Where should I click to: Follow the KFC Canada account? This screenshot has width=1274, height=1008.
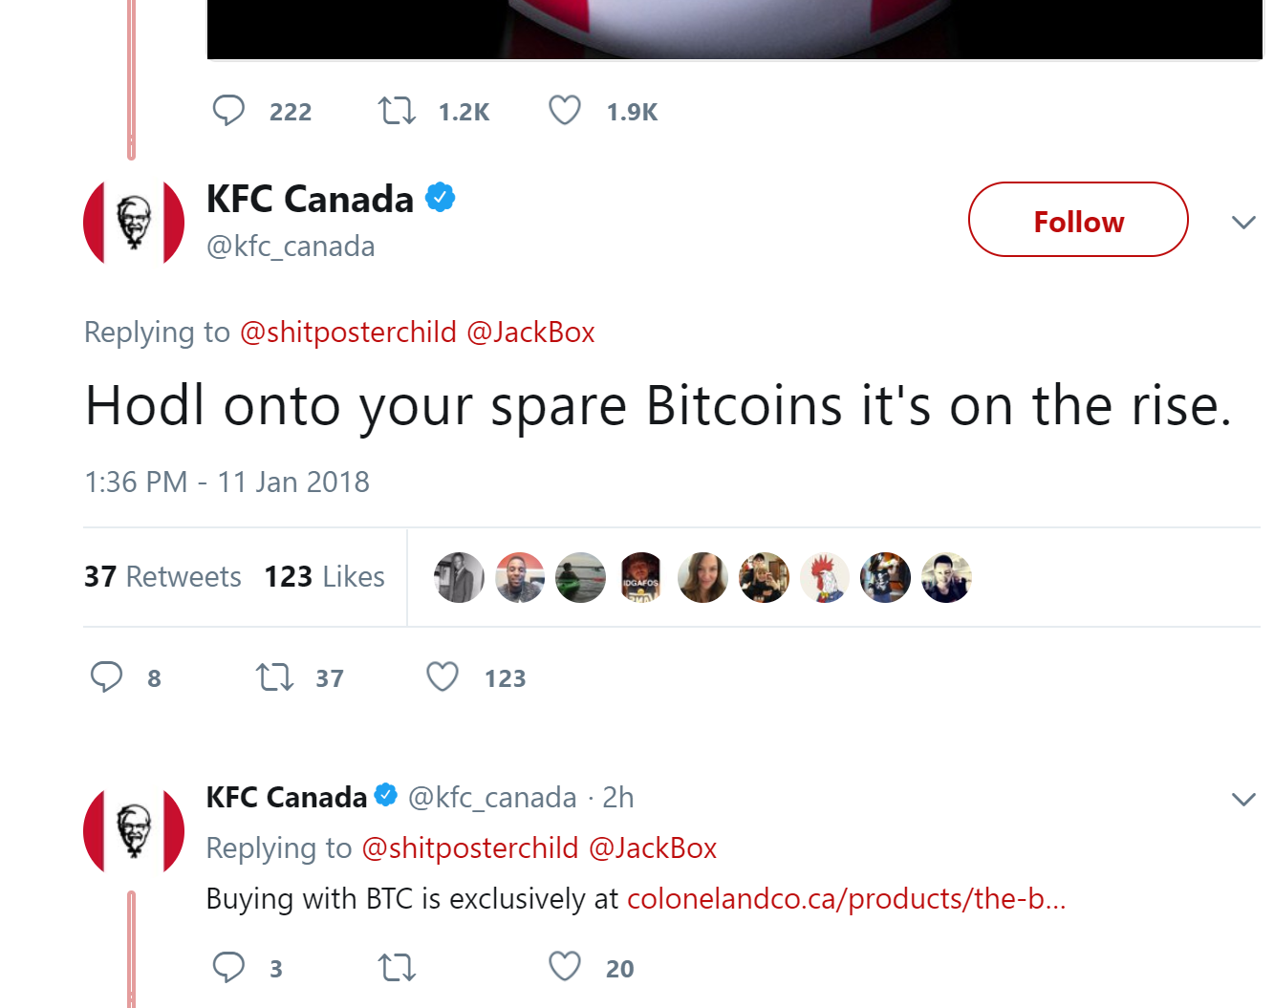(1078, 220)
